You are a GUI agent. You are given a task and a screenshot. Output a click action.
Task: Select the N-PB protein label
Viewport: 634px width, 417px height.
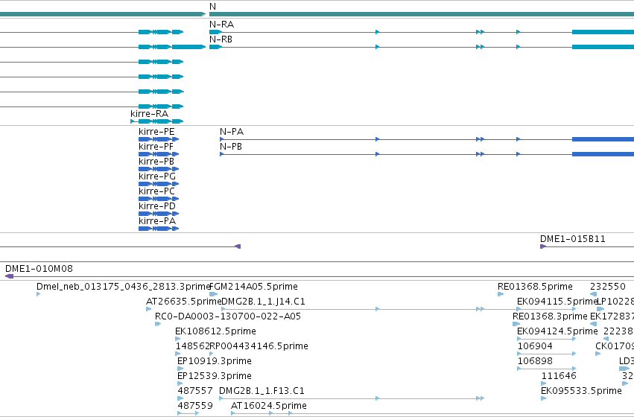(231, 147)
